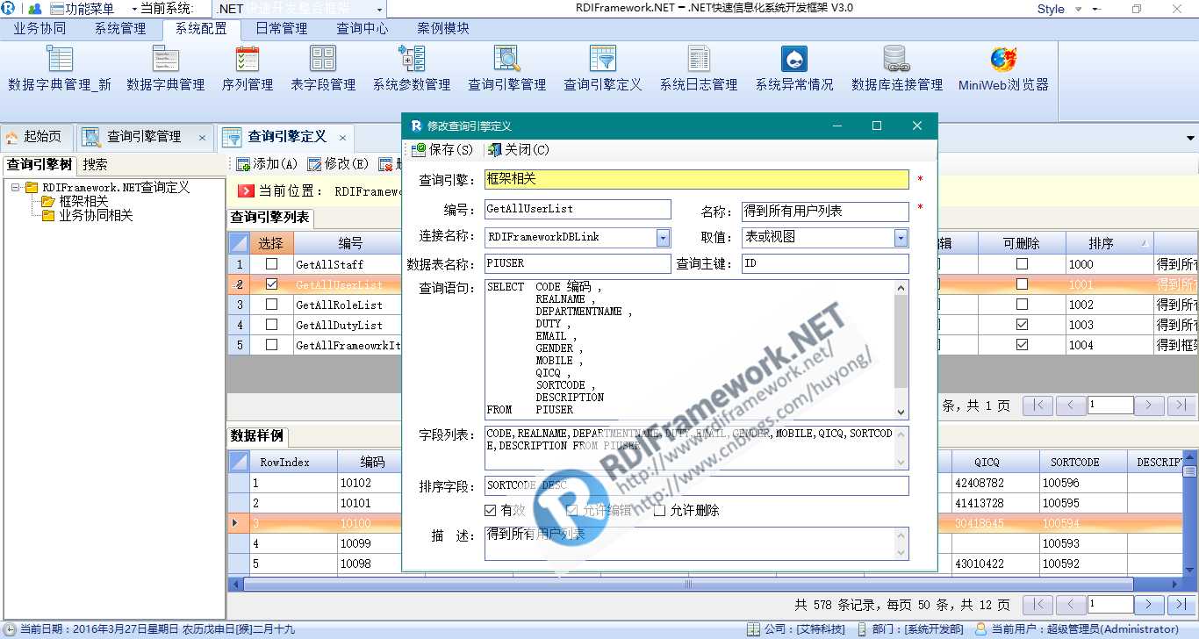The image size is (1199, 639).
Task: Click the 数据表名称 field PIUSER
Action: (578, 263)
